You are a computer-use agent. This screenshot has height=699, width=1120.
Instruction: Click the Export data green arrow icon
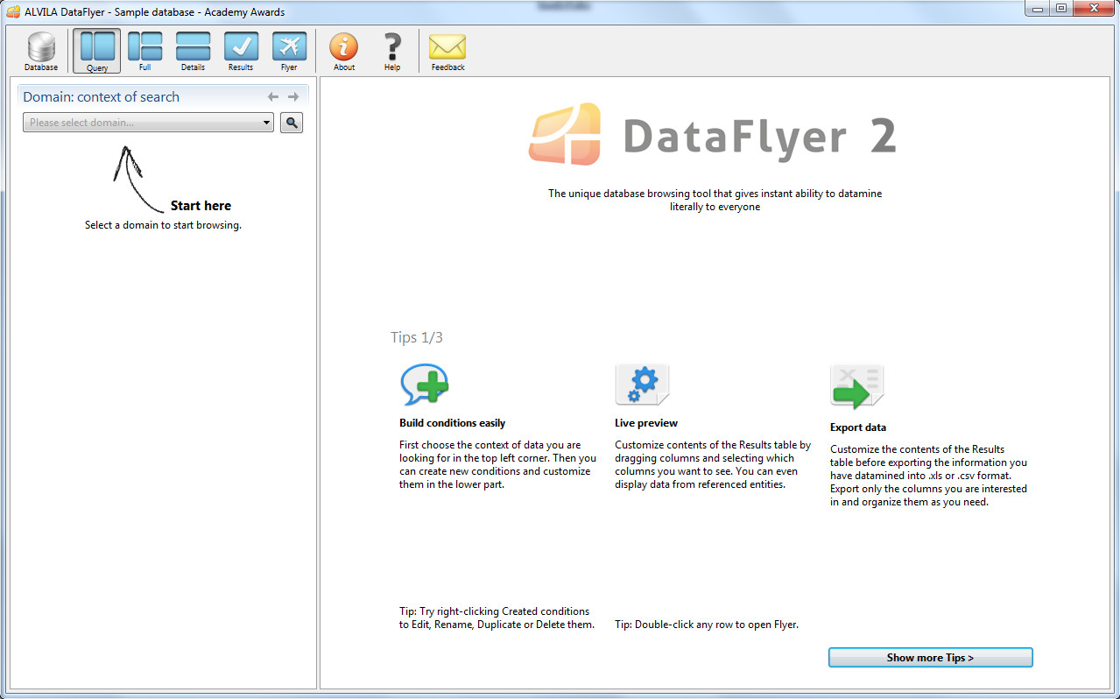856,387
